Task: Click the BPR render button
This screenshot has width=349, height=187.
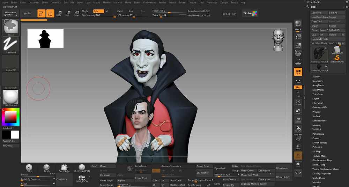Action: 298,24
